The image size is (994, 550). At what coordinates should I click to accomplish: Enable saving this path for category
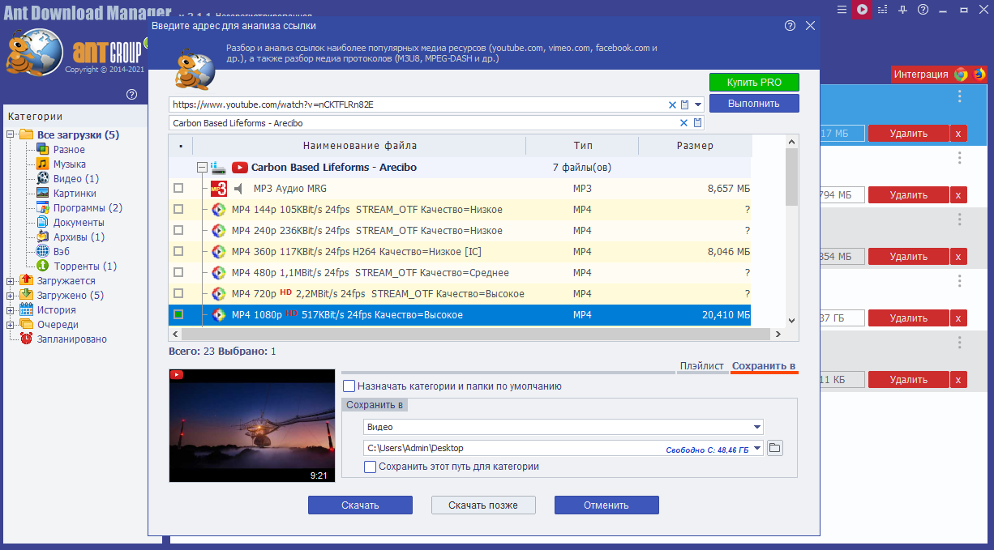(371, 467)
